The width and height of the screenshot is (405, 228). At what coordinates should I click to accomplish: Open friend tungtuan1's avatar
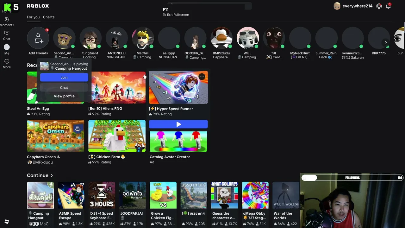tap(90, 38)
